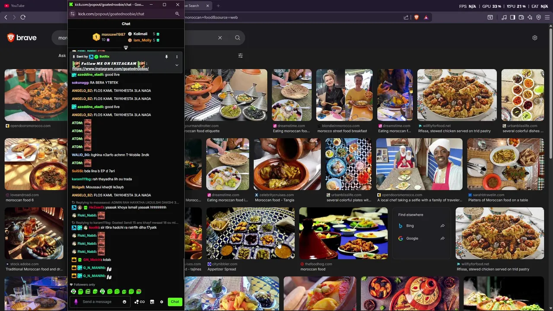The image size is (553, 311).
Task: Click the Brave search magnifier button
Action: click(238, 38)
